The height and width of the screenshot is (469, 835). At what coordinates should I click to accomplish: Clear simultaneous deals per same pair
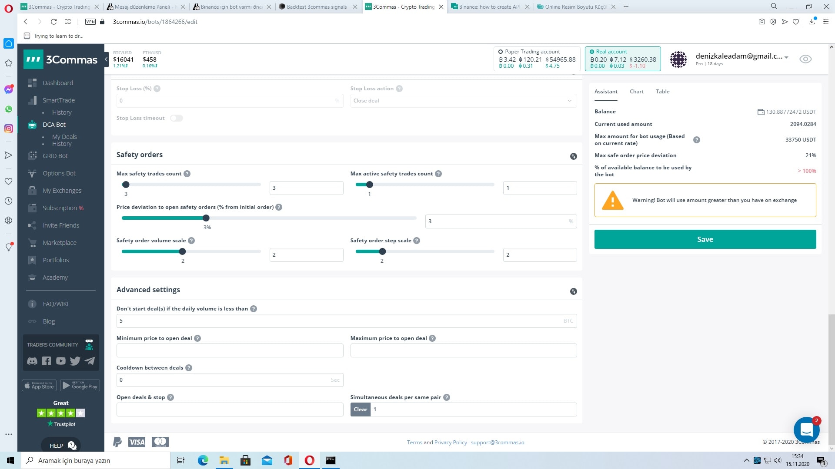point(361,410)
